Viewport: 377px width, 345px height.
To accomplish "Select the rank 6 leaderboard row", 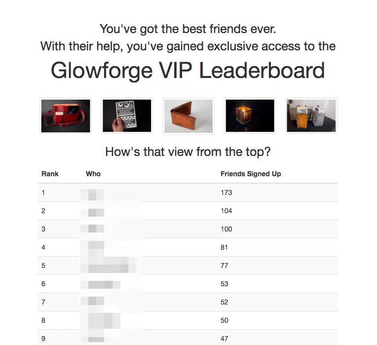I will (188, 284).
